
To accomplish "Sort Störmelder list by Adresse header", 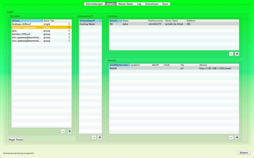I will [x=27, y=21].
